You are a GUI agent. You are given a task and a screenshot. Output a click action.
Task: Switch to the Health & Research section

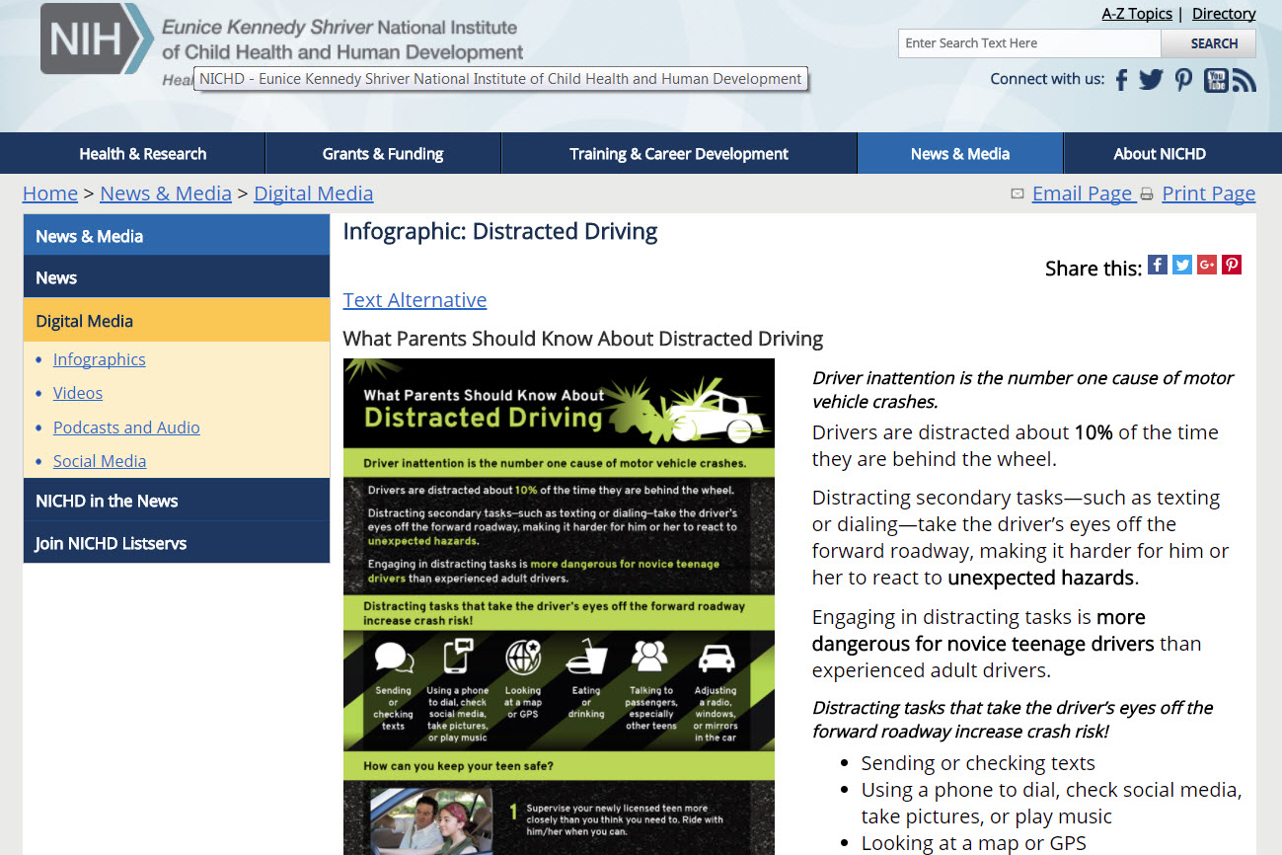[142, 153]
